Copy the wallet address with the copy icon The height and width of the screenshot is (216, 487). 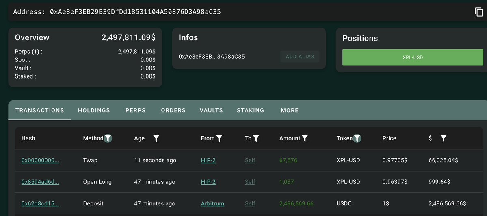tap(478, 12)
